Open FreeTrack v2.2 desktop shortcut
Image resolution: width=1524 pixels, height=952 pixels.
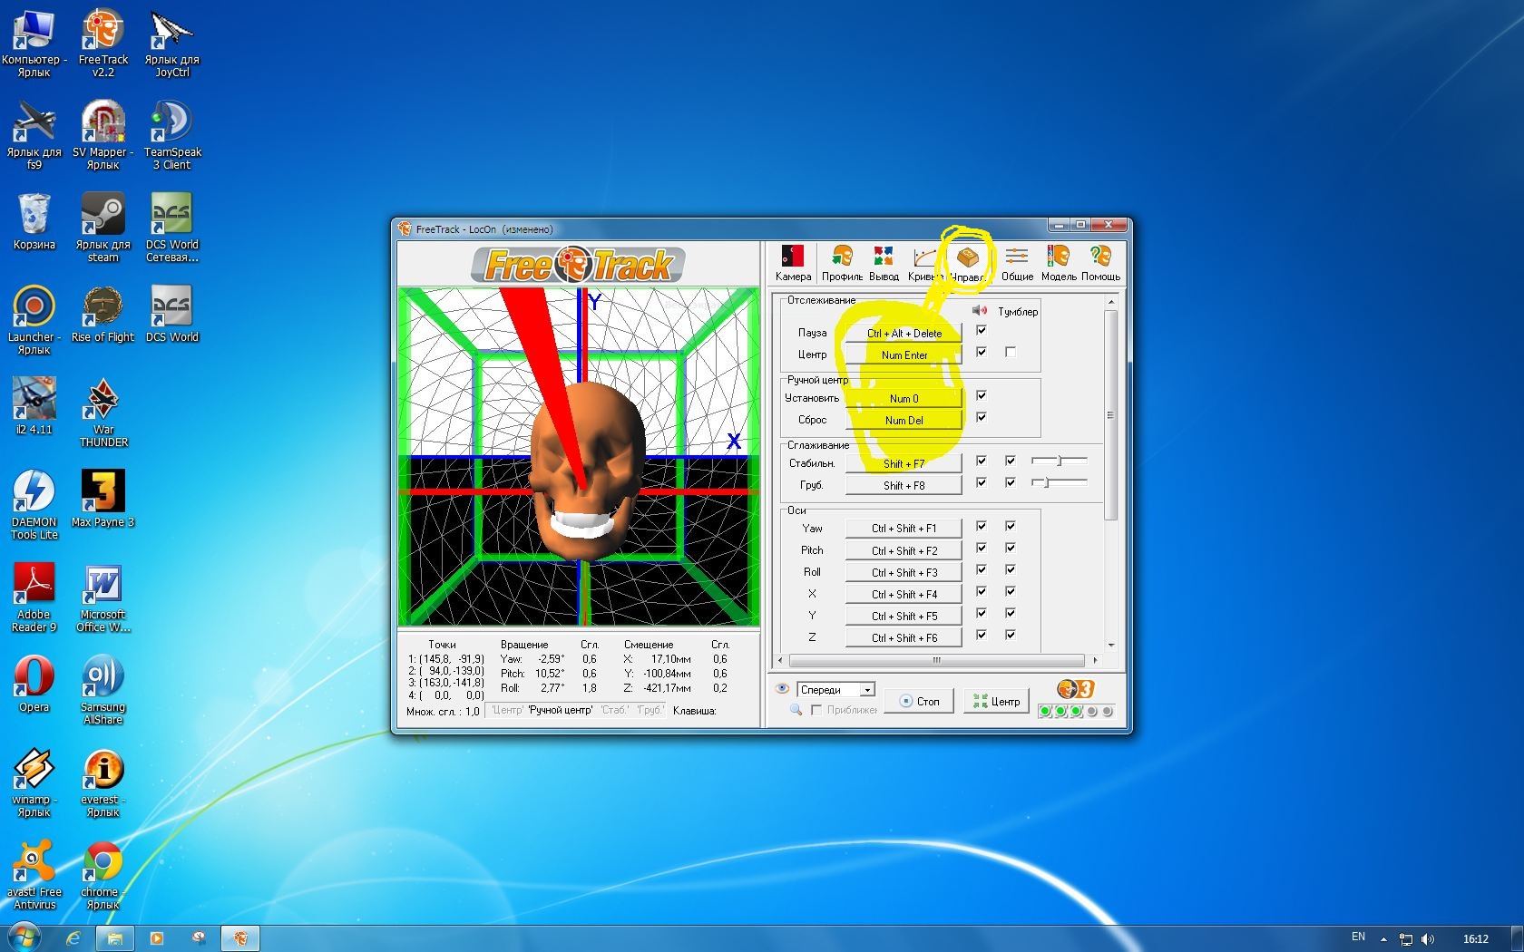click(x=103, y=44)
